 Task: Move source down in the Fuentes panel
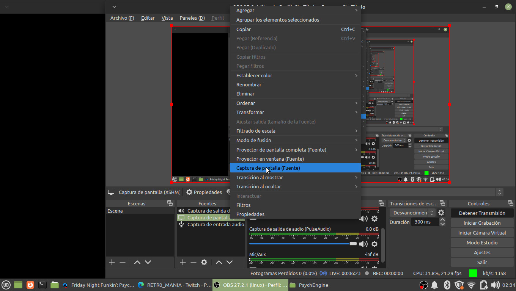(230, 262)
